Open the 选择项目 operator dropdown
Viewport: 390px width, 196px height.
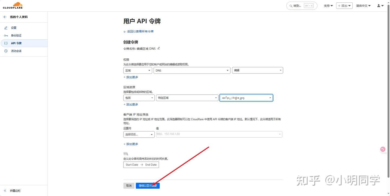point(139,134)
